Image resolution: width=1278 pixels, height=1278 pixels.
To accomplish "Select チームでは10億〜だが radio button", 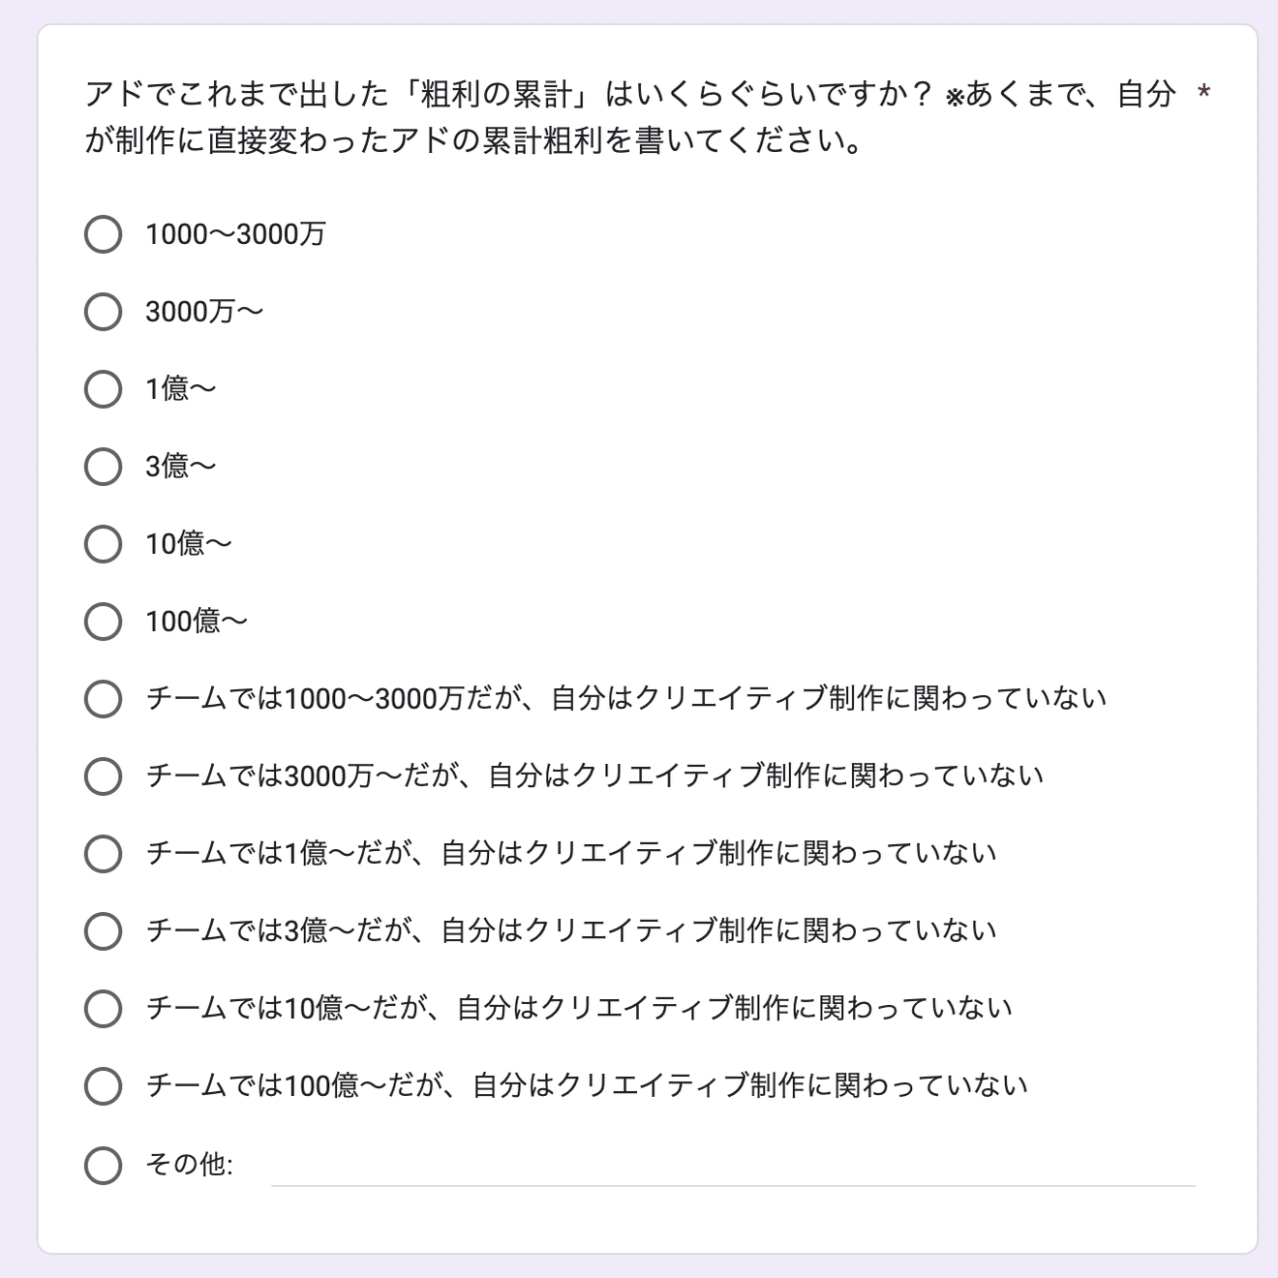I will pos(103,1009).
